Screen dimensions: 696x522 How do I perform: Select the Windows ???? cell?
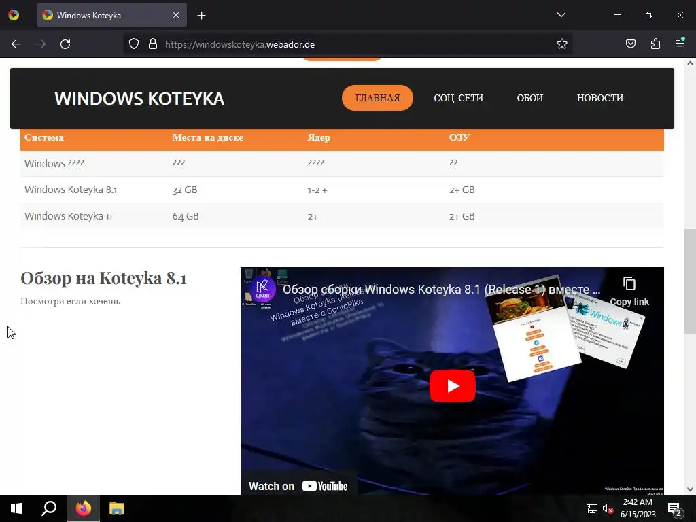(x=54, y=163)
